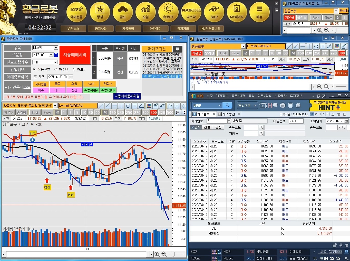This screenshot has width=350, height=261.
Task: Click the HTS account search magnifier
Action: [227, 105]
